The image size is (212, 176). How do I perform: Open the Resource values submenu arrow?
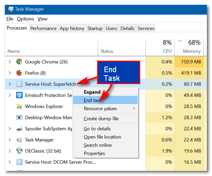click(x=134, y=108)
